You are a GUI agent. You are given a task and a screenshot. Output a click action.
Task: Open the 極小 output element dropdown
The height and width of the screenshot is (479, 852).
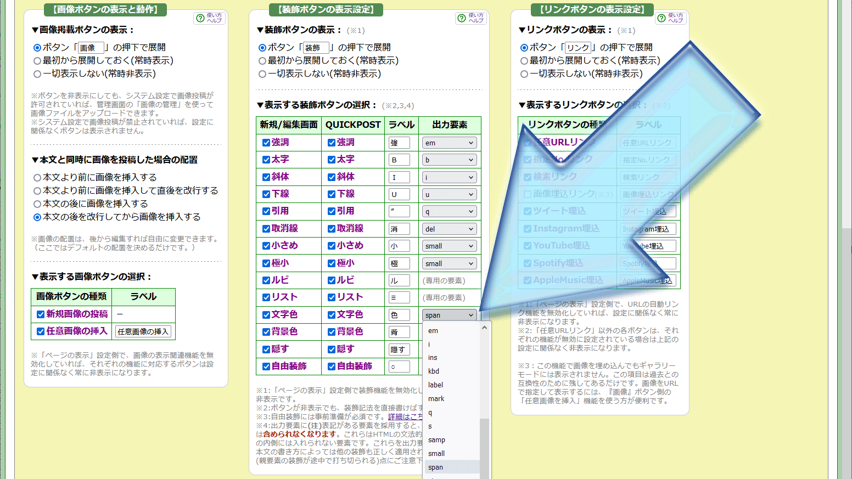point(450,263)
